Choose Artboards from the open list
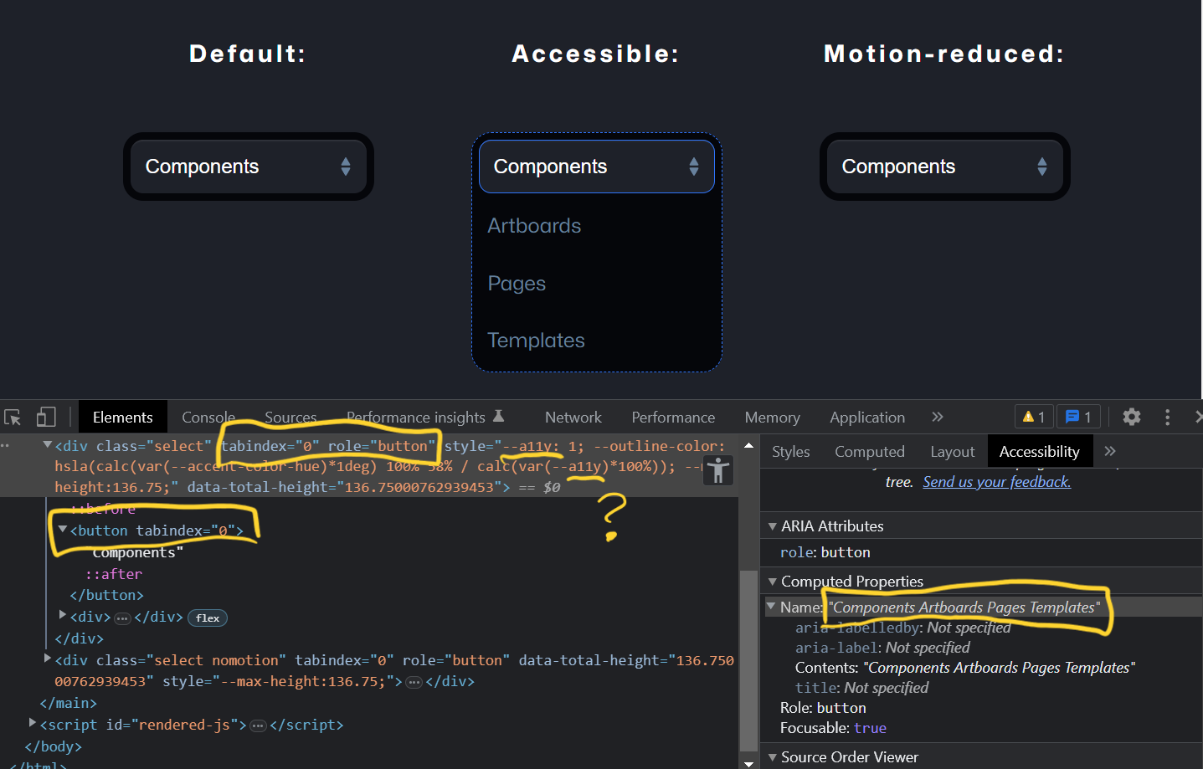The width and height of the screenshot is (1203, 769). click(x=534, y=226)
